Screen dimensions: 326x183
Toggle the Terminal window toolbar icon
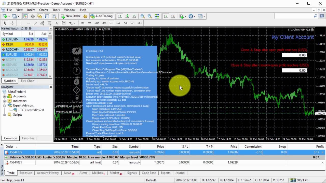(47, 16)
